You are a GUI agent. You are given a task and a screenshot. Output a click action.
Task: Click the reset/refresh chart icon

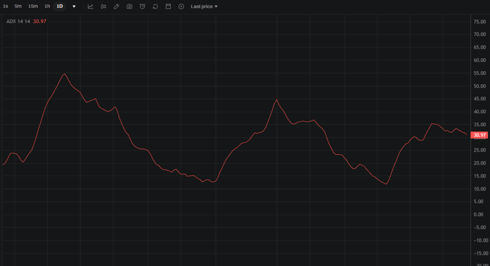pos(155,7)
